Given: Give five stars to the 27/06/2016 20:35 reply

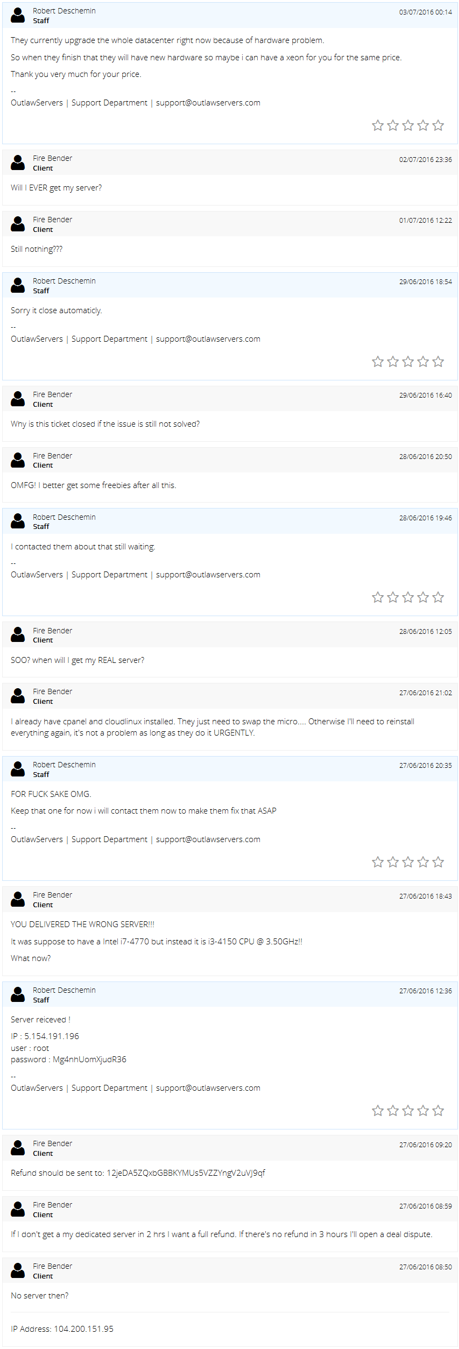Looking at the screenshot, I should pyautogui.click(x=438, y=862).
